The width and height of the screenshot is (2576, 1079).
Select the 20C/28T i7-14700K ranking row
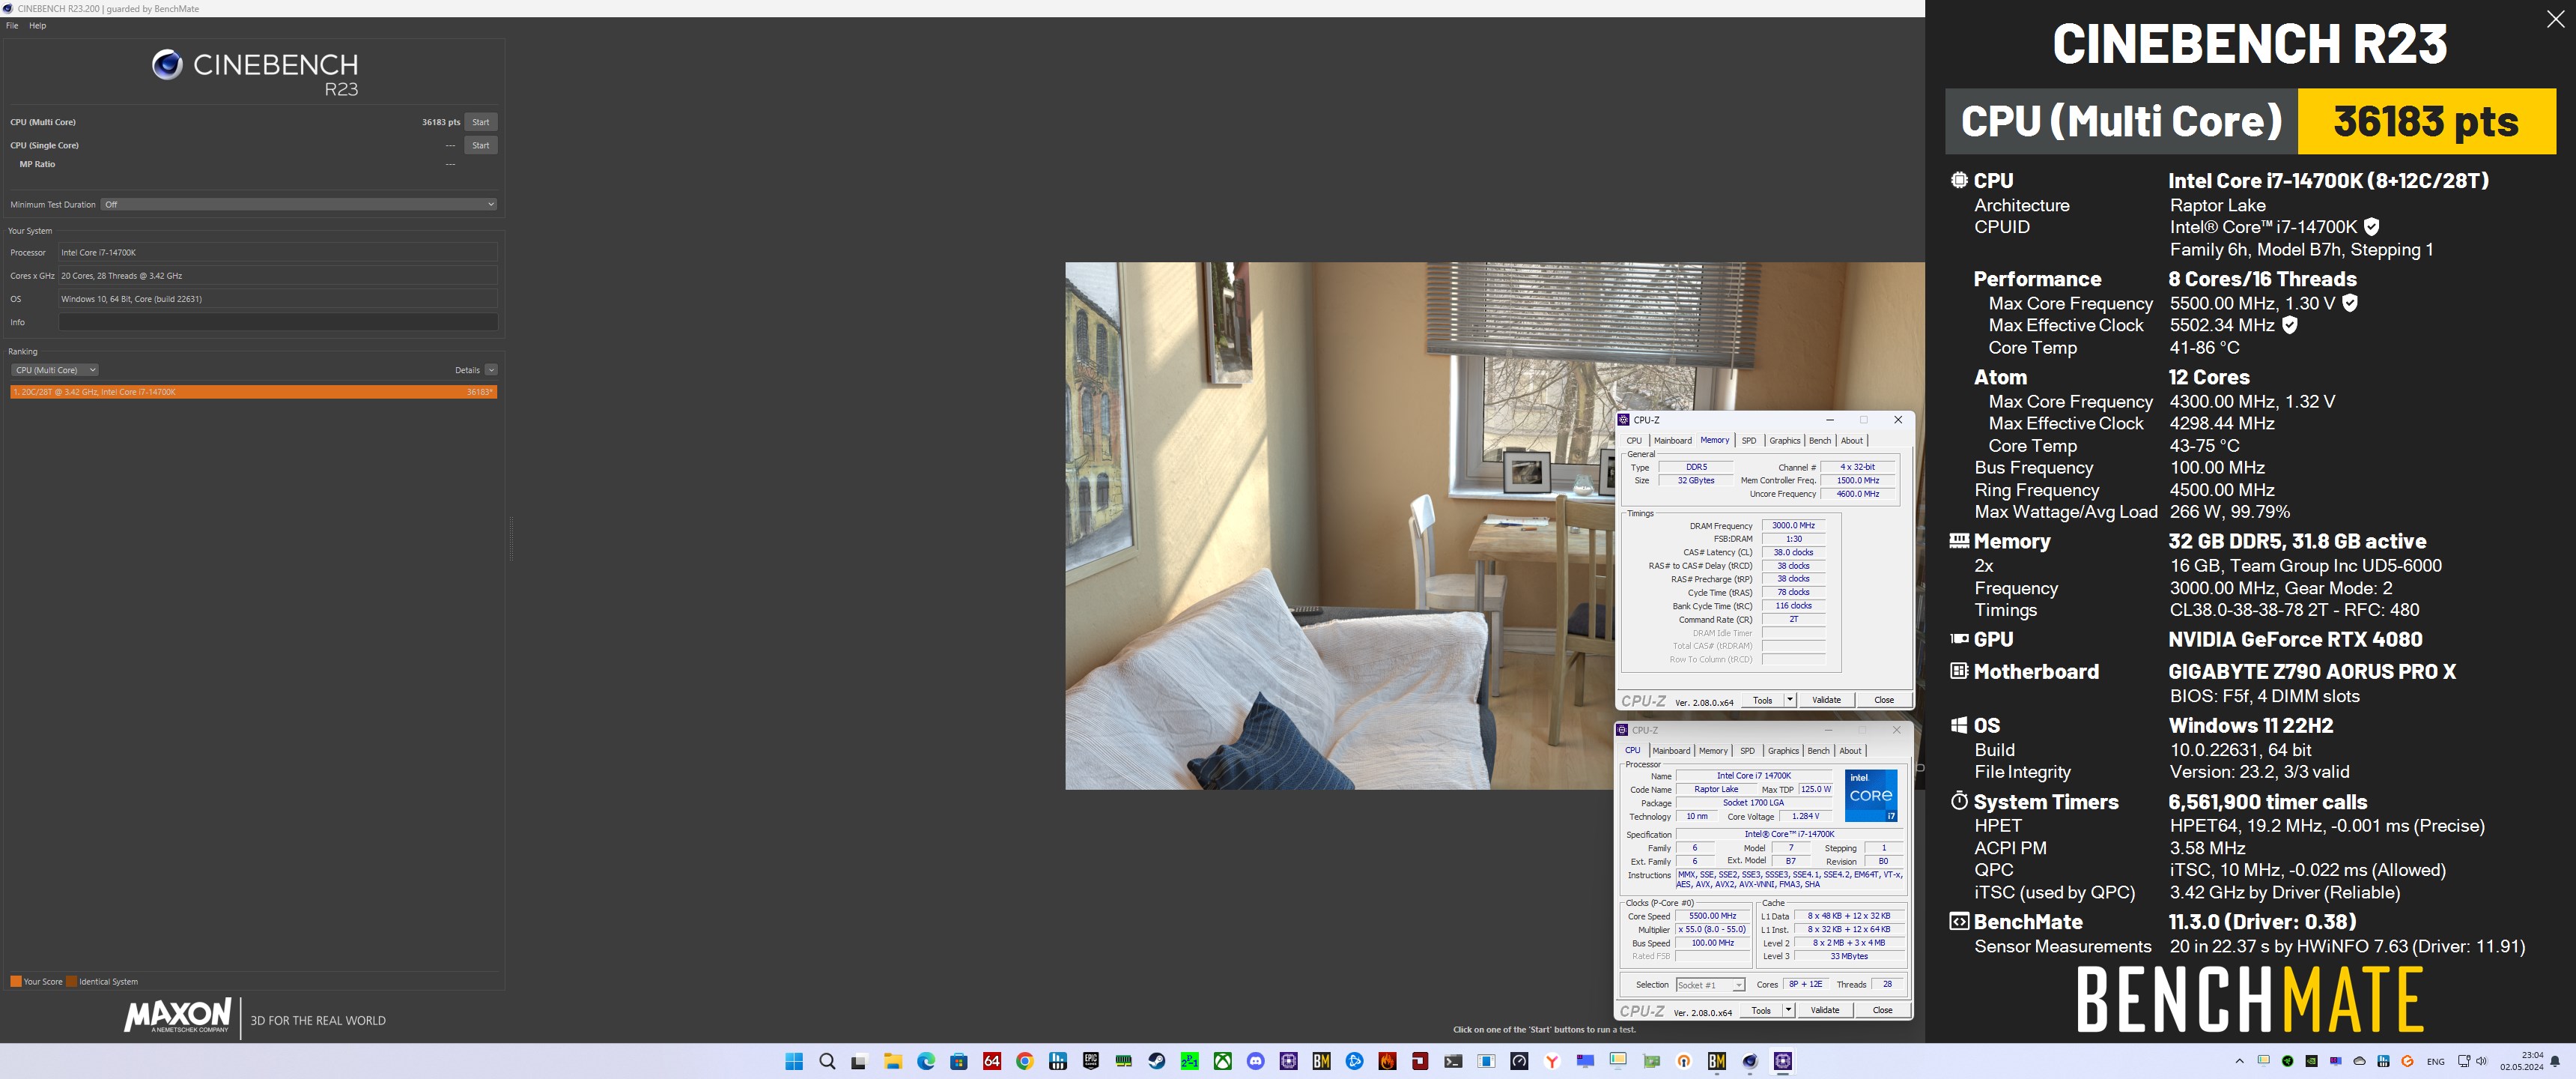(254, 393)
